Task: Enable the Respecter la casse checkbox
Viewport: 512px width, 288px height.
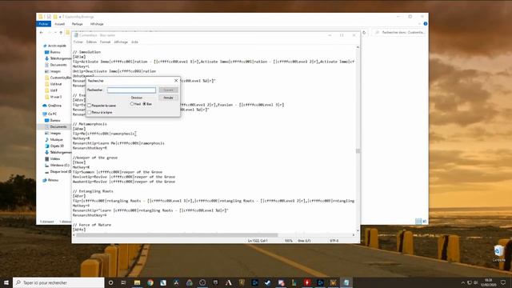Action: (x=89, y=106)
